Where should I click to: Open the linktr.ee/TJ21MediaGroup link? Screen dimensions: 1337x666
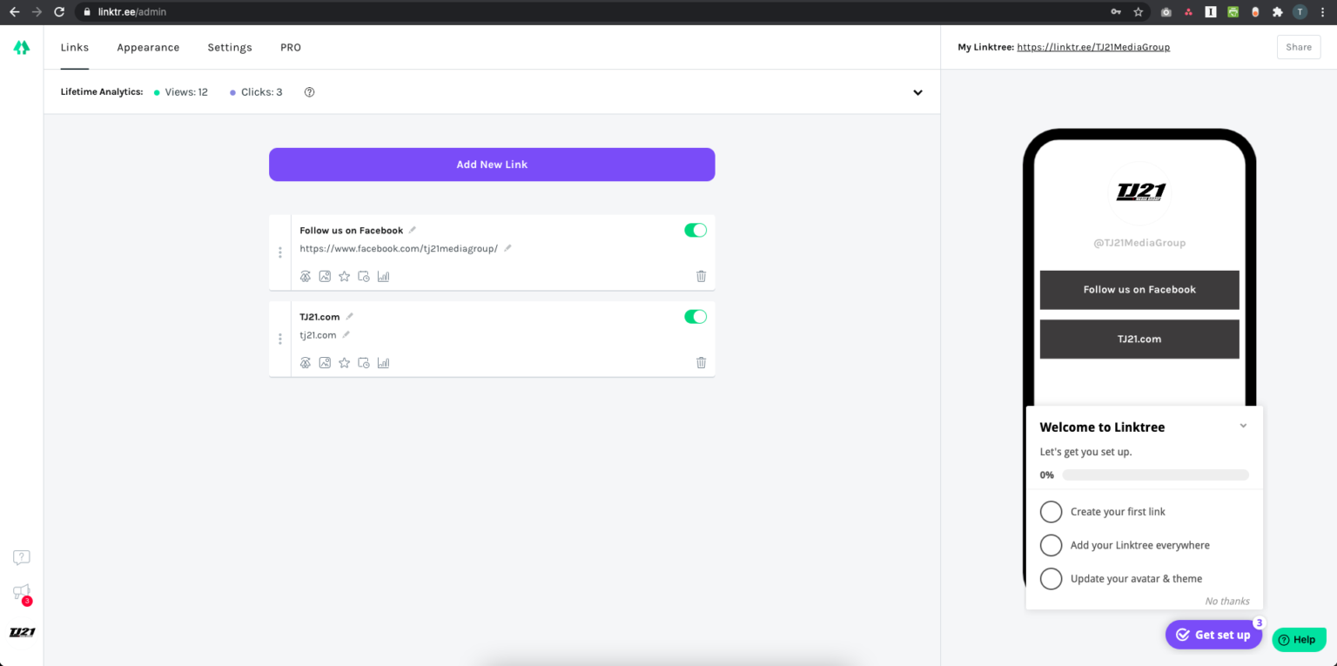1093,47
